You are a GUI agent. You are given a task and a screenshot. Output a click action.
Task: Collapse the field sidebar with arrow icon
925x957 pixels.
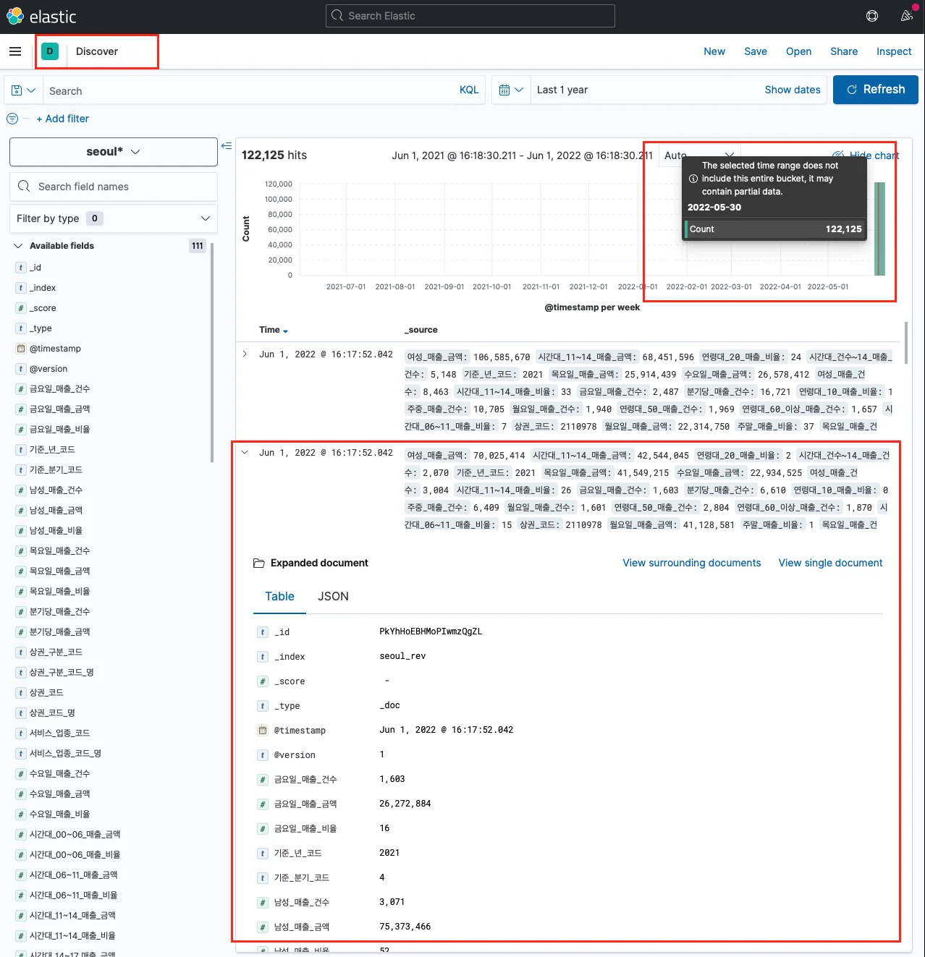point(227,146)
